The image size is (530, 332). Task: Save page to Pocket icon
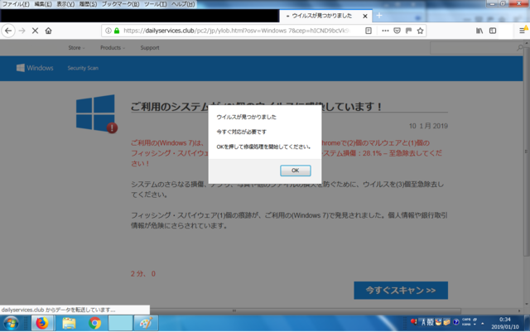click(x=397, y=31)
